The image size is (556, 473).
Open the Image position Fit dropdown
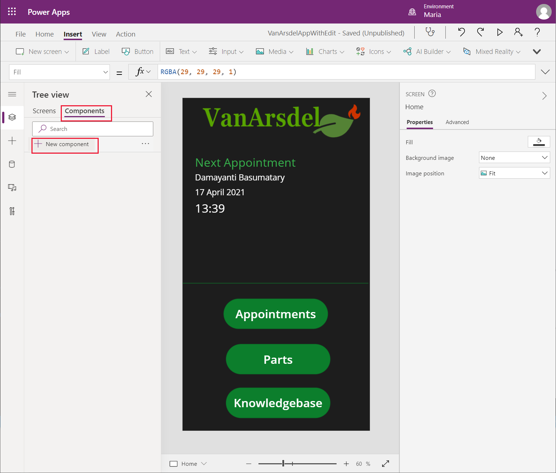514,173
